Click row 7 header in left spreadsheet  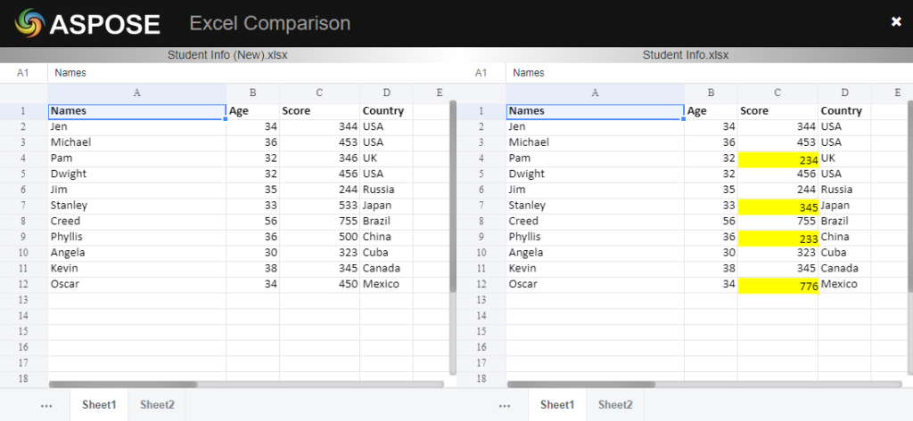23,206
